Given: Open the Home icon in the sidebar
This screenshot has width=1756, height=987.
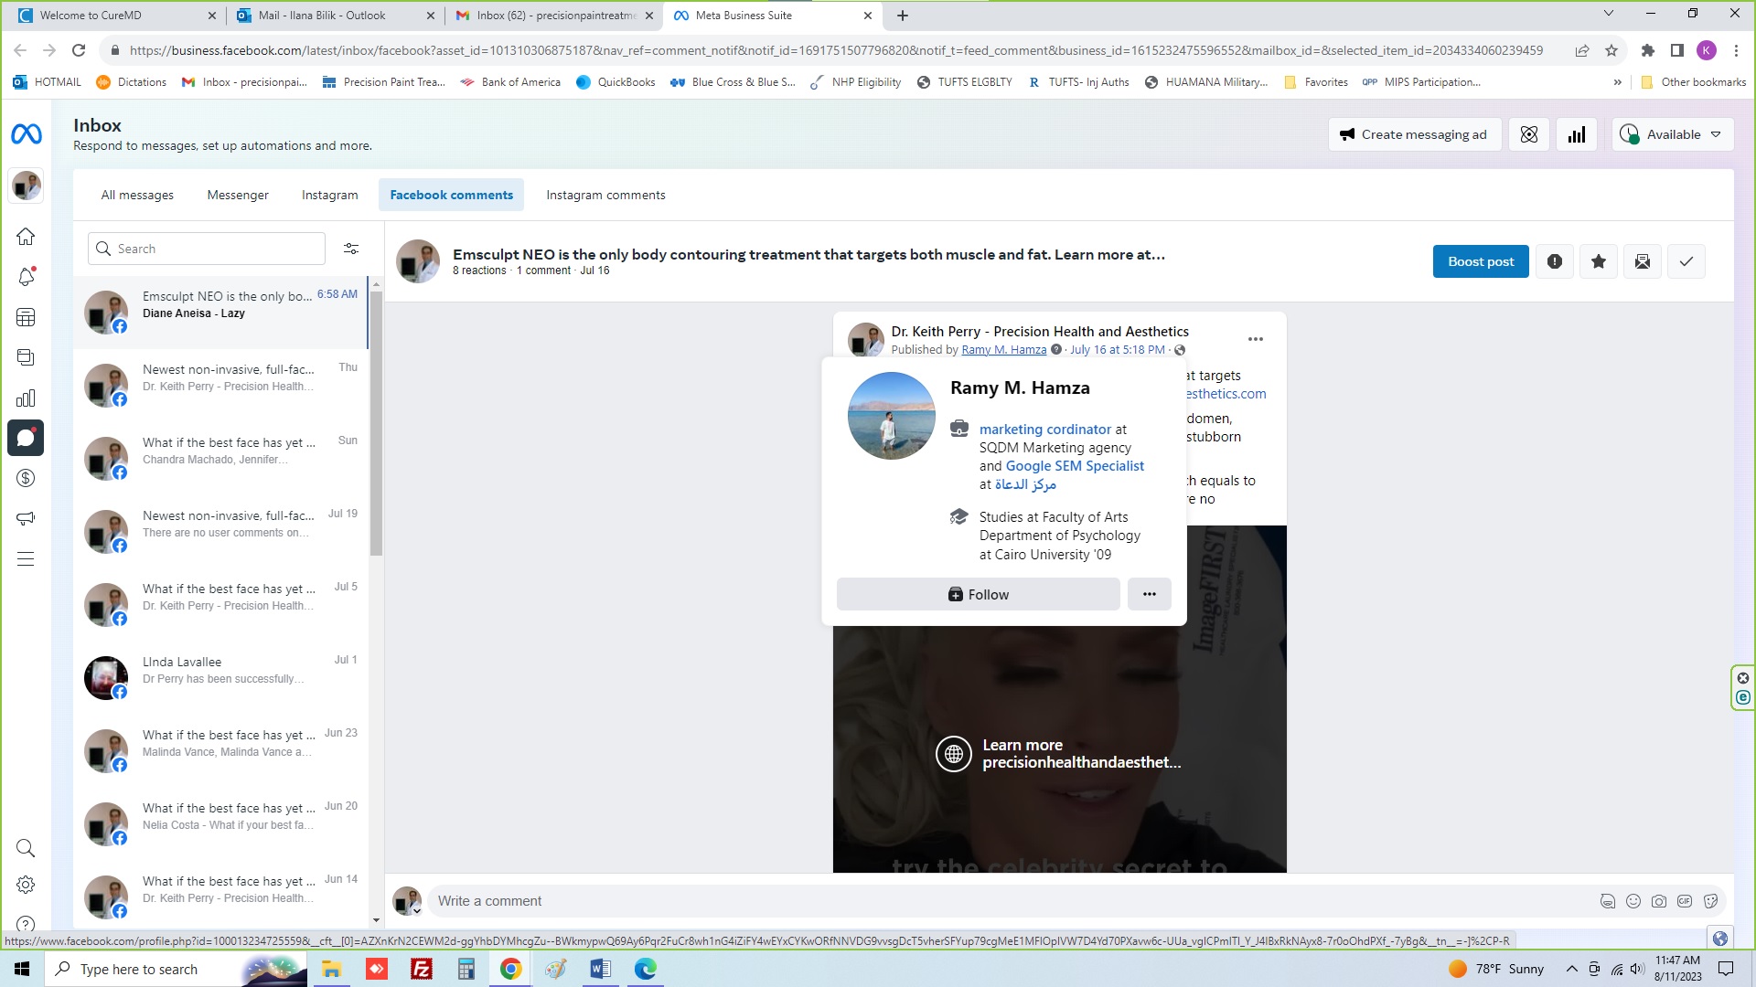Looking at the screenshot, I should point(26,237).
